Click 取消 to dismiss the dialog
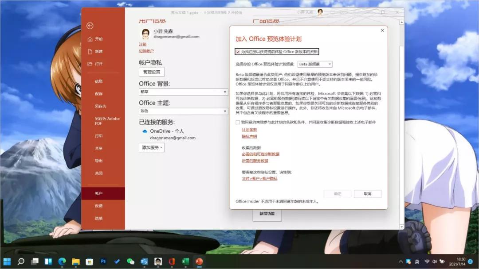This screenshot has height=269, width=479. tap(368, 193)
